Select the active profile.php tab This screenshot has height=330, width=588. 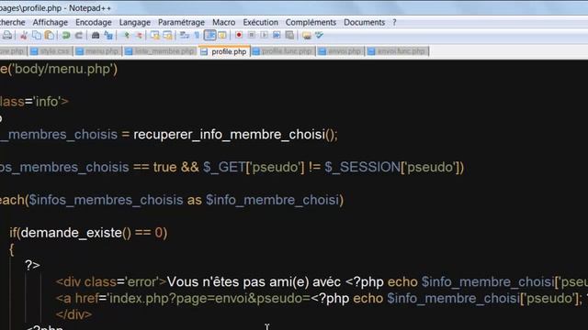point(224,51)
